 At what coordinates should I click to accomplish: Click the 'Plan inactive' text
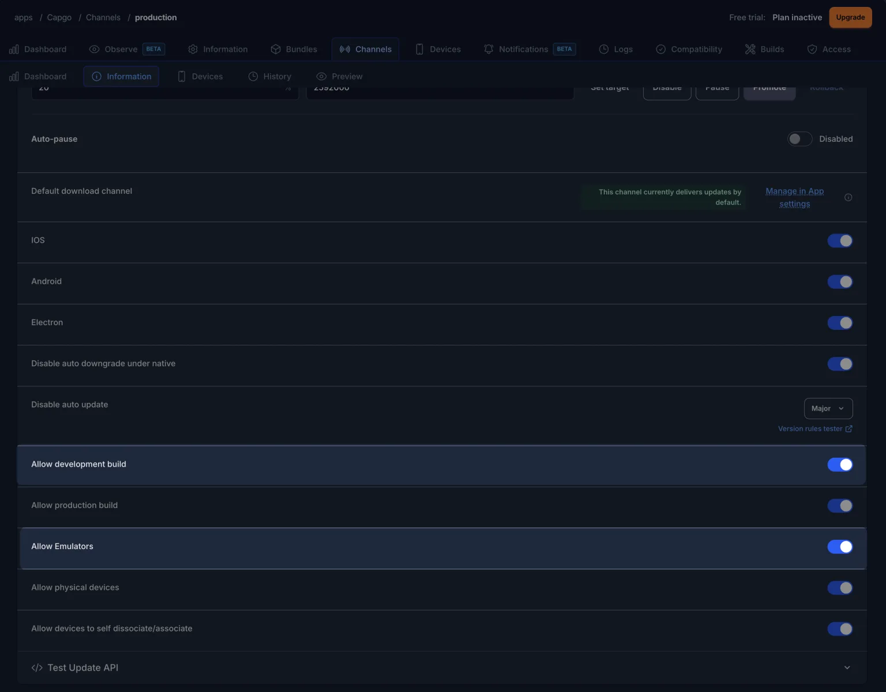[x=797, y=17]
